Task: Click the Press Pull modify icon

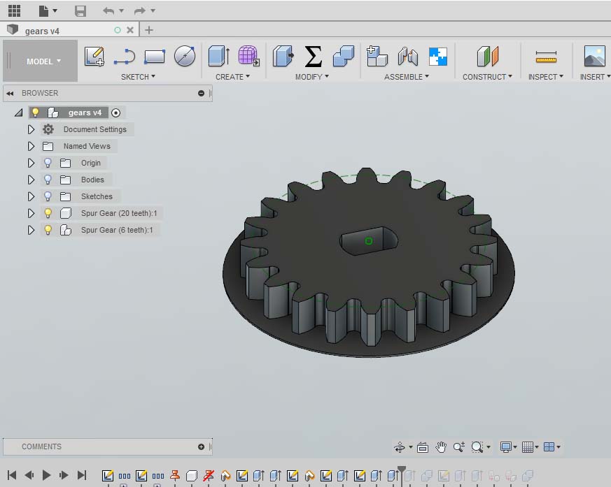Action: [283, 57]
